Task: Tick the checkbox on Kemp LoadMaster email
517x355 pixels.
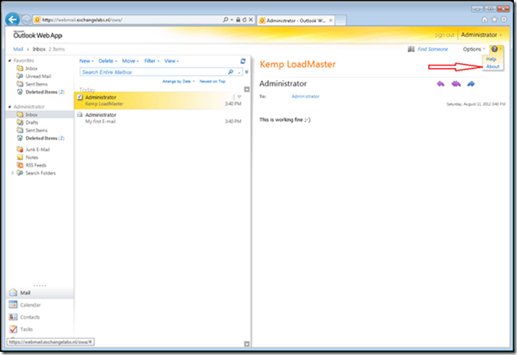Action: (x=80, y=97)
